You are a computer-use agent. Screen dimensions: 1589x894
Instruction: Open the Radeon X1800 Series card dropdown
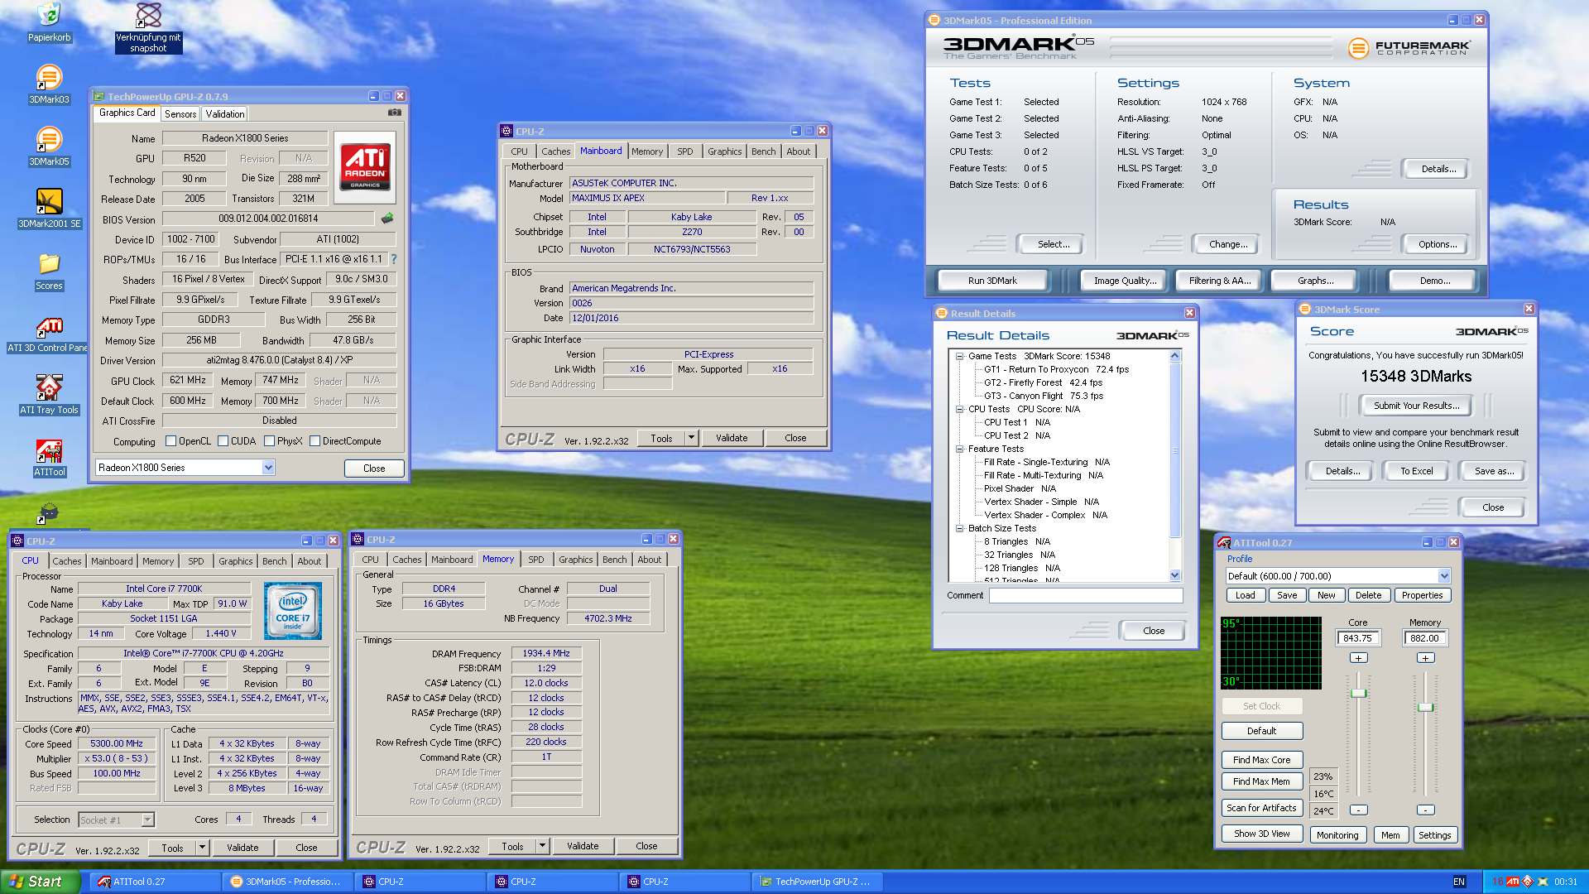click(268, 468)
